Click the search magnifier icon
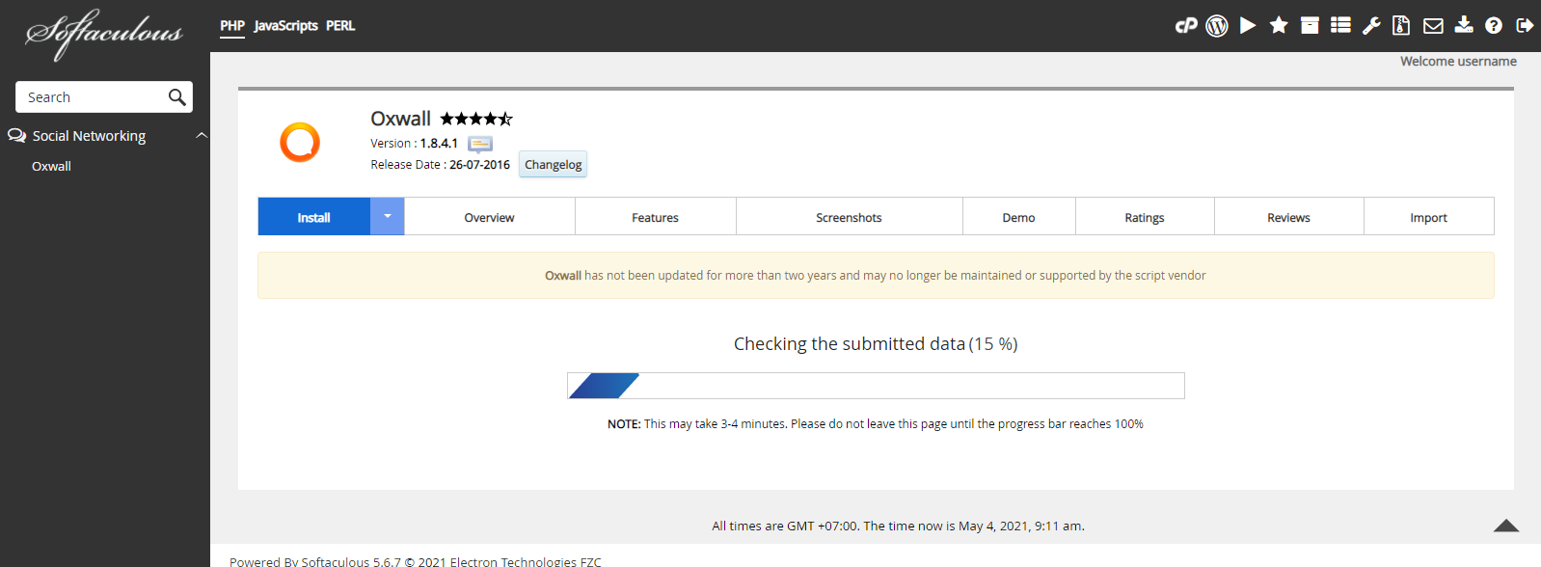The width and height of the screenshot is (1541, 567). [x=176, y=97]
